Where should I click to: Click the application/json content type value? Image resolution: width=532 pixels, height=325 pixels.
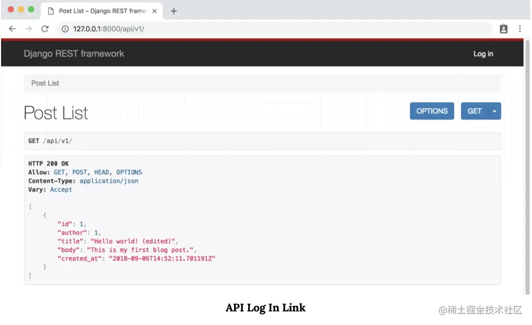109,181
